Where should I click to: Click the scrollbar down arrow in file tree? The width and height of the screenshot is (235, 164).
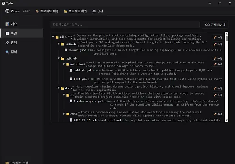pos(227,120)
